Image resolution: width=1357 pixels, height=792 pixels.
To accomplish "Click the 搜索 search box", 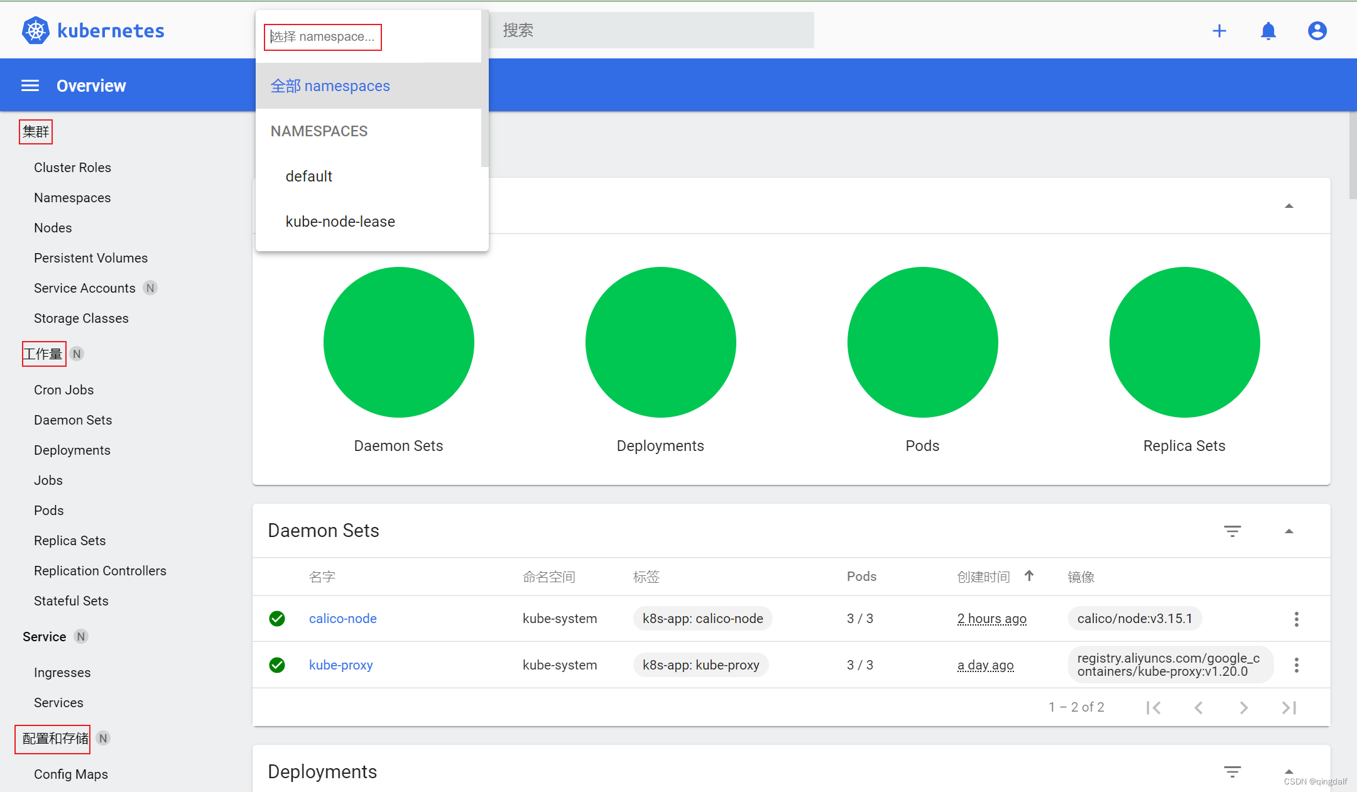I will click(651, 30).
